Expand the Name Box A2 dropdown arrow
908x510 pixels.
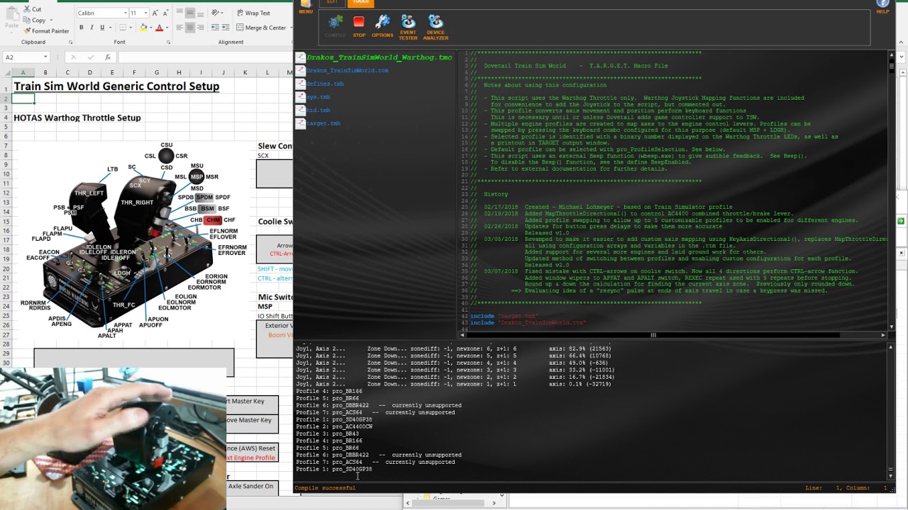45,57
